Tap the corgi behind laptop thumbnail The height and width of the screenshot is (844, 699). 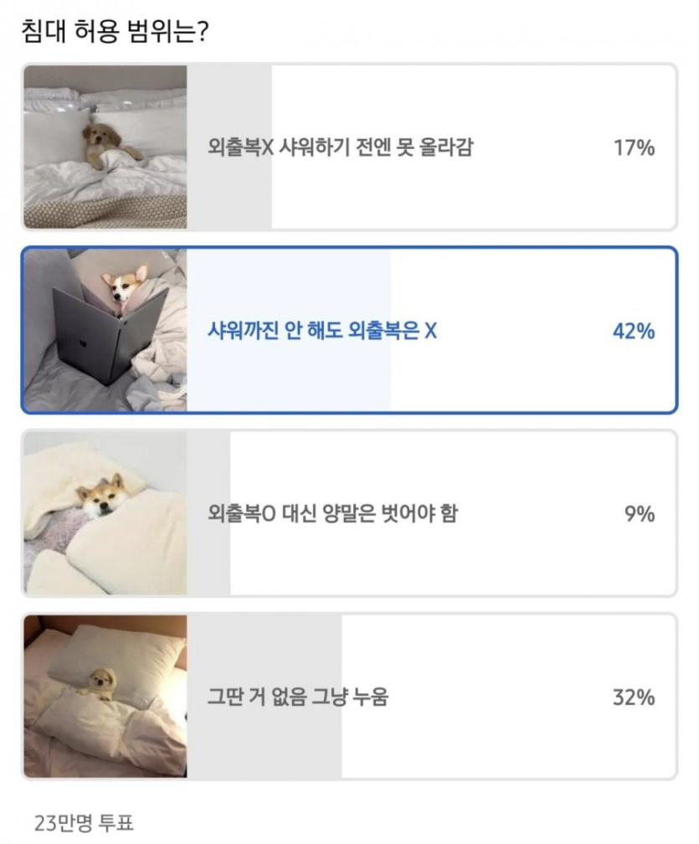105,330
